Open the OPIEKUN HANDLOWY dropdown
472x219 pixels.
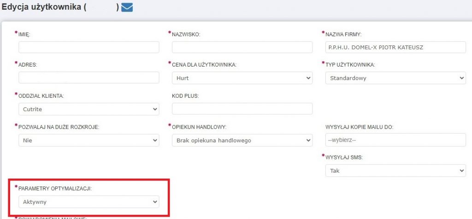[242, 140]
